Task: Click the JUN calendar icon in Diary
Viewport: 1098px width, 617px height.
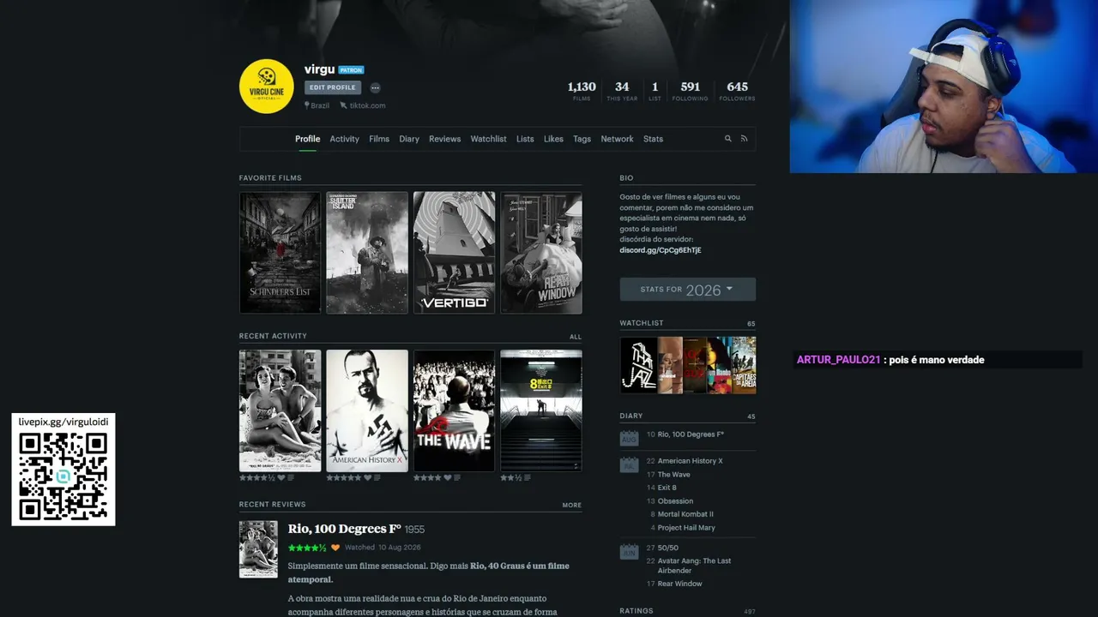Action: [630, 551]
